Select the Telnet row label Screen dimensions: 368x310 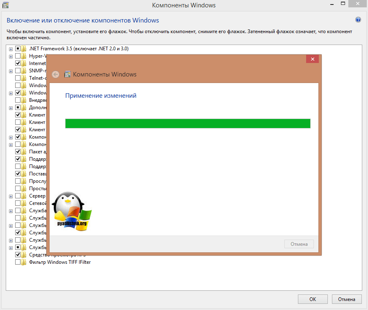pyautogui.click(x=38, y=78)
